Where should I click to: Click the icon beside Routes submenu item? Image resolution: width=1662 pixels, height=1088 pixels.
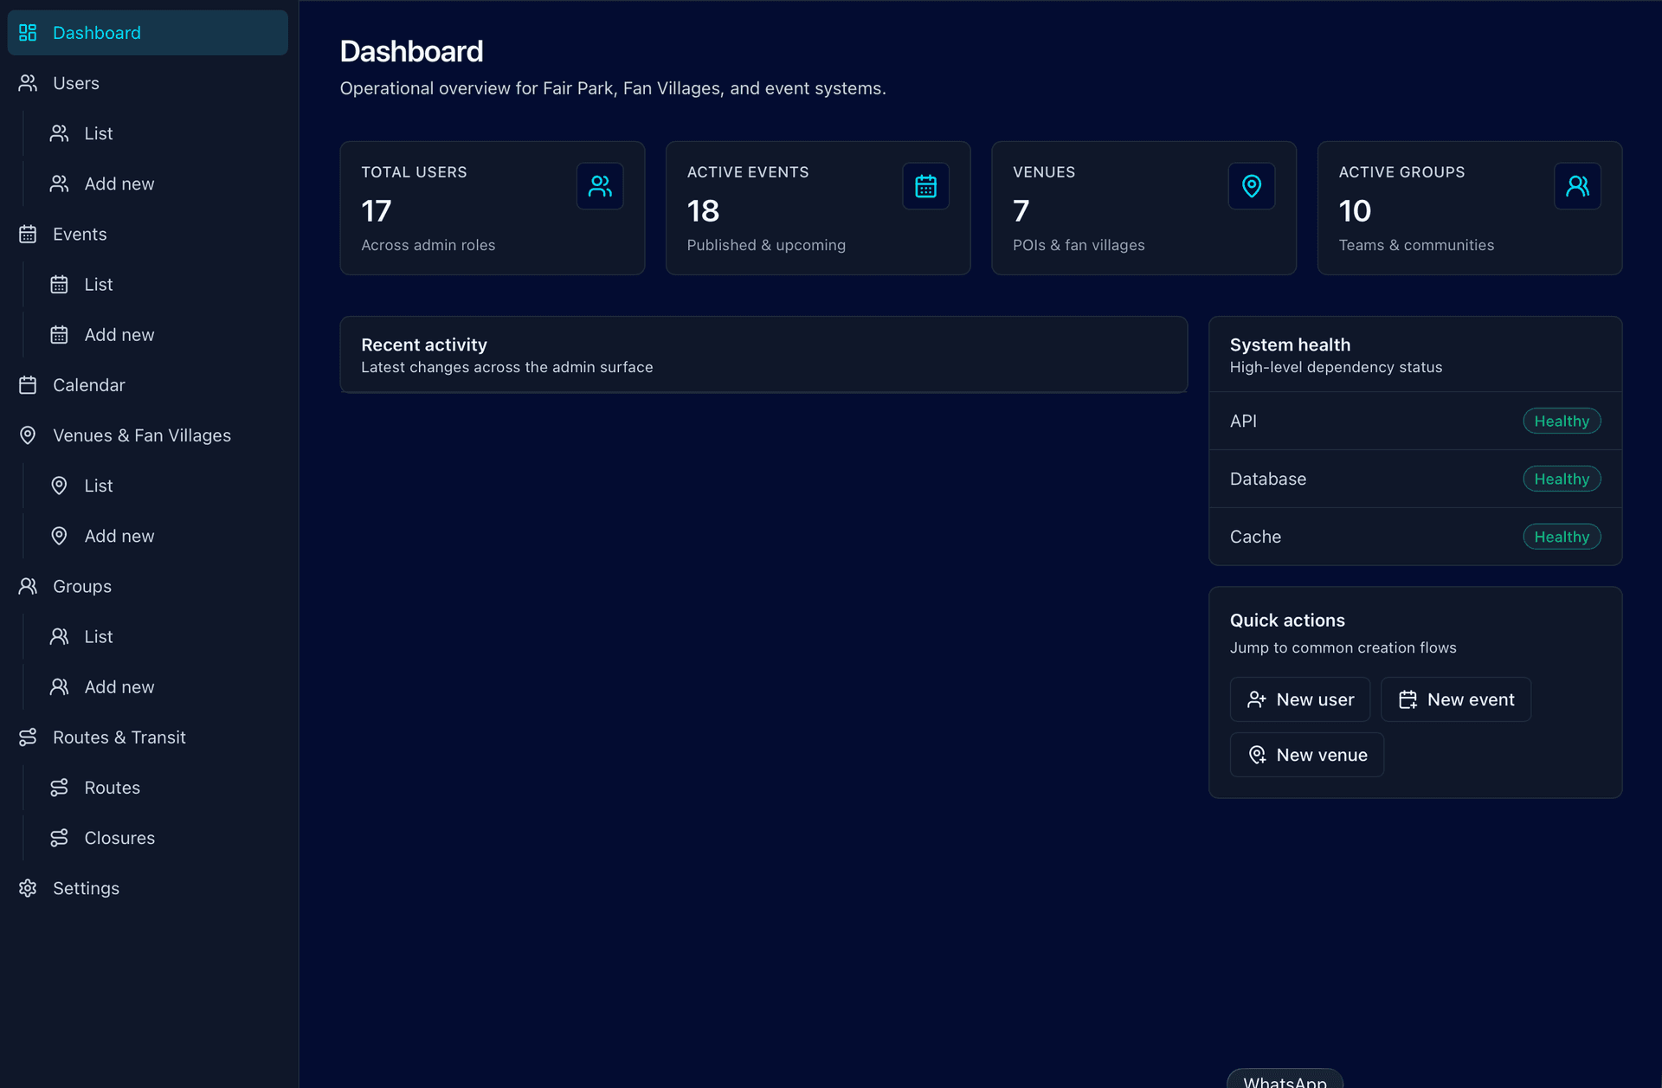pos(59,788)
